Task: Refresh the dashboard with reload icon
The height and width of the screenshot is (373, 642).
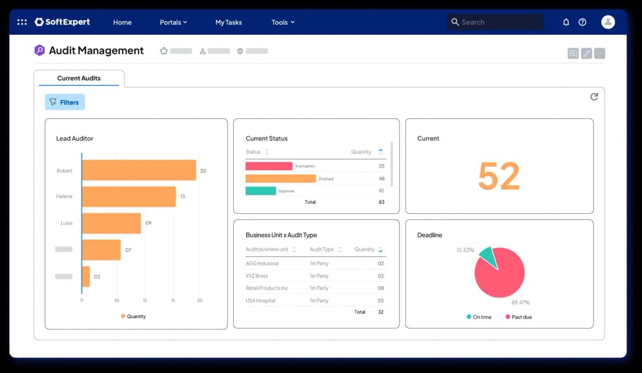Action: pyautogui.click(x=594, y=97)
